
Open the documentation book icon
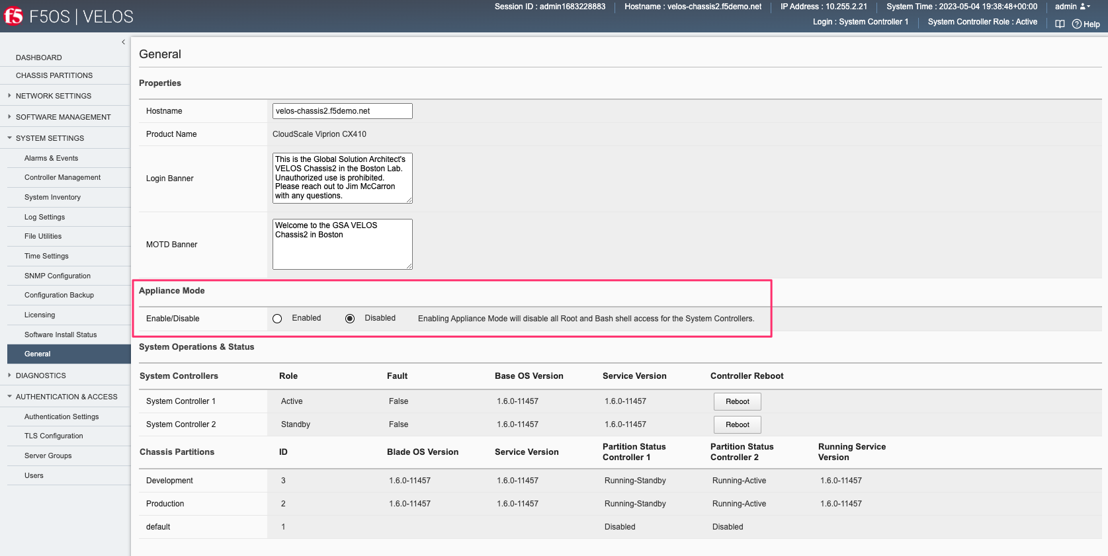tap(1060, 24)
